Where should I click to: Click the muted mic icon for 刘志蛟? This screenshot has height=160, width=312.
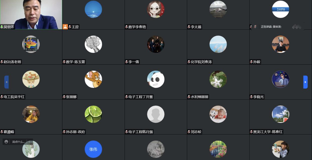(189, 132)
